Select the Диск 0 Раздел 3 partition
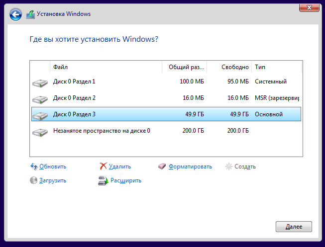 tap(166, 114)
